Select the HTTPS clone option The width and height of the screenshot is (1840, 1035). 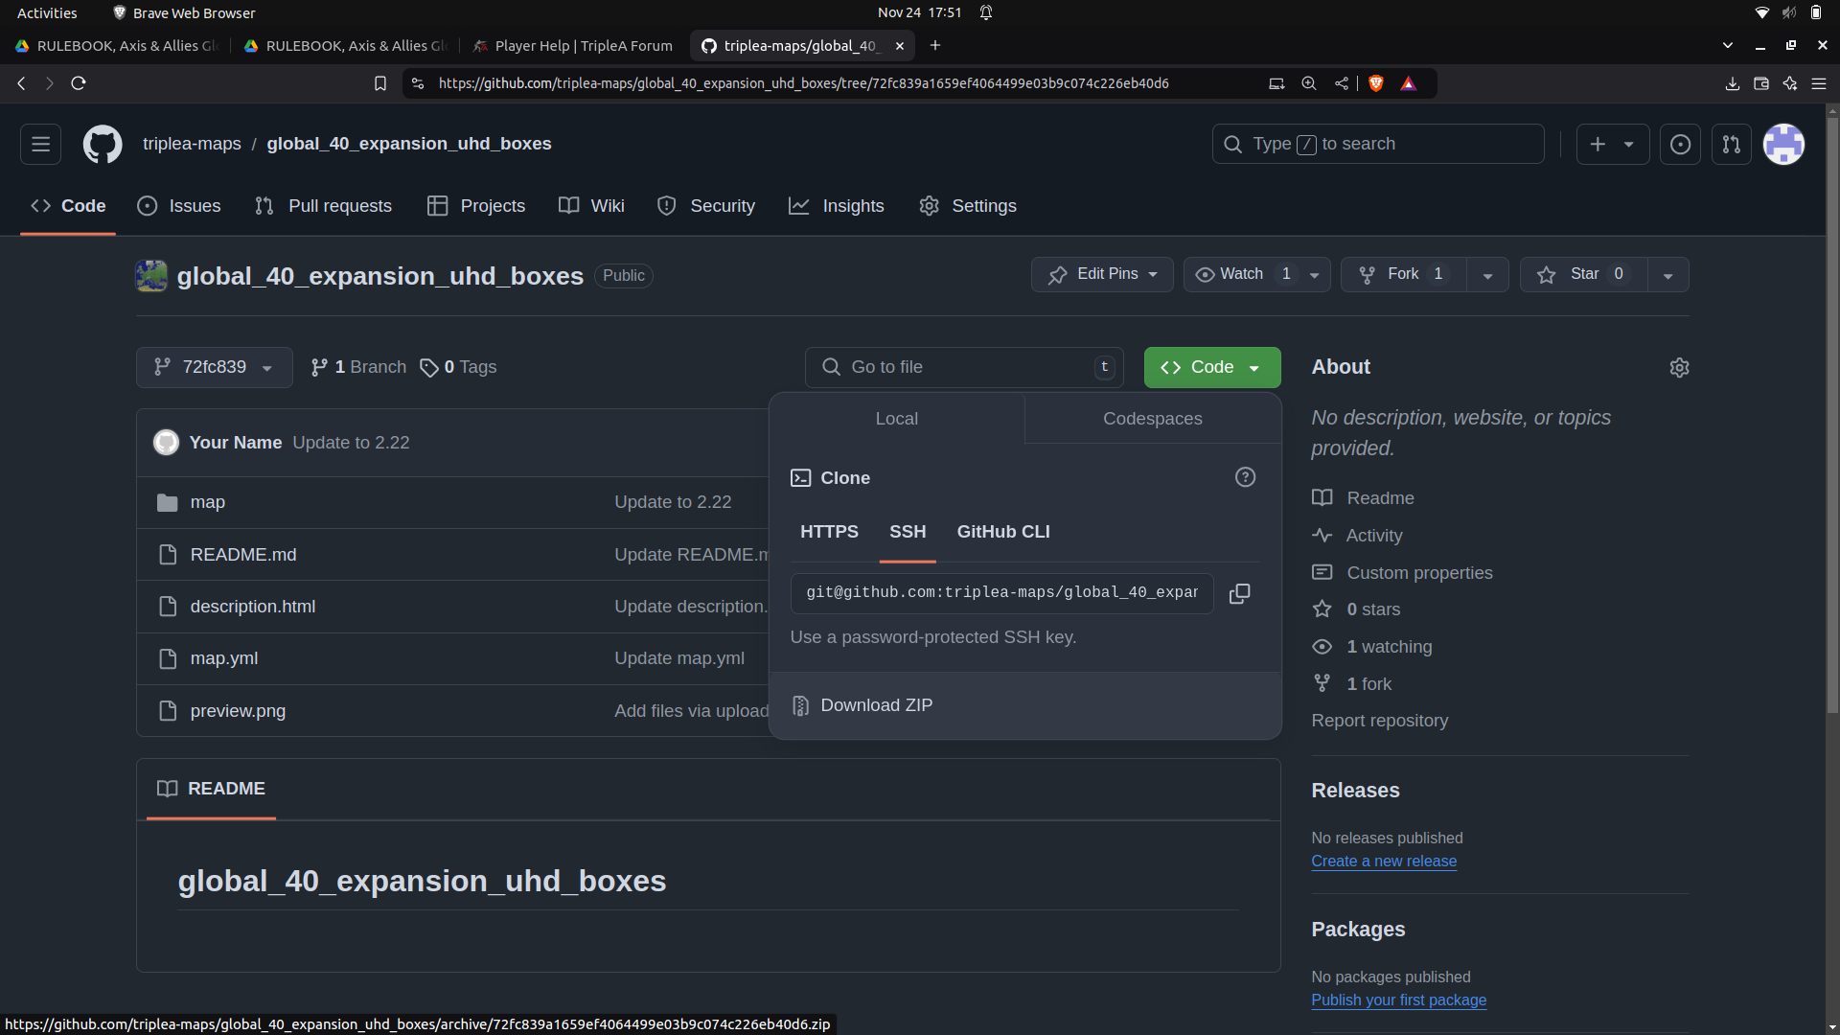(x=829, y=532)
